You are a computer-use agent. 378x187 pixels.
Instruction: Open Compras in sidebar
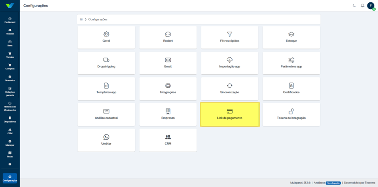(10, 67)
